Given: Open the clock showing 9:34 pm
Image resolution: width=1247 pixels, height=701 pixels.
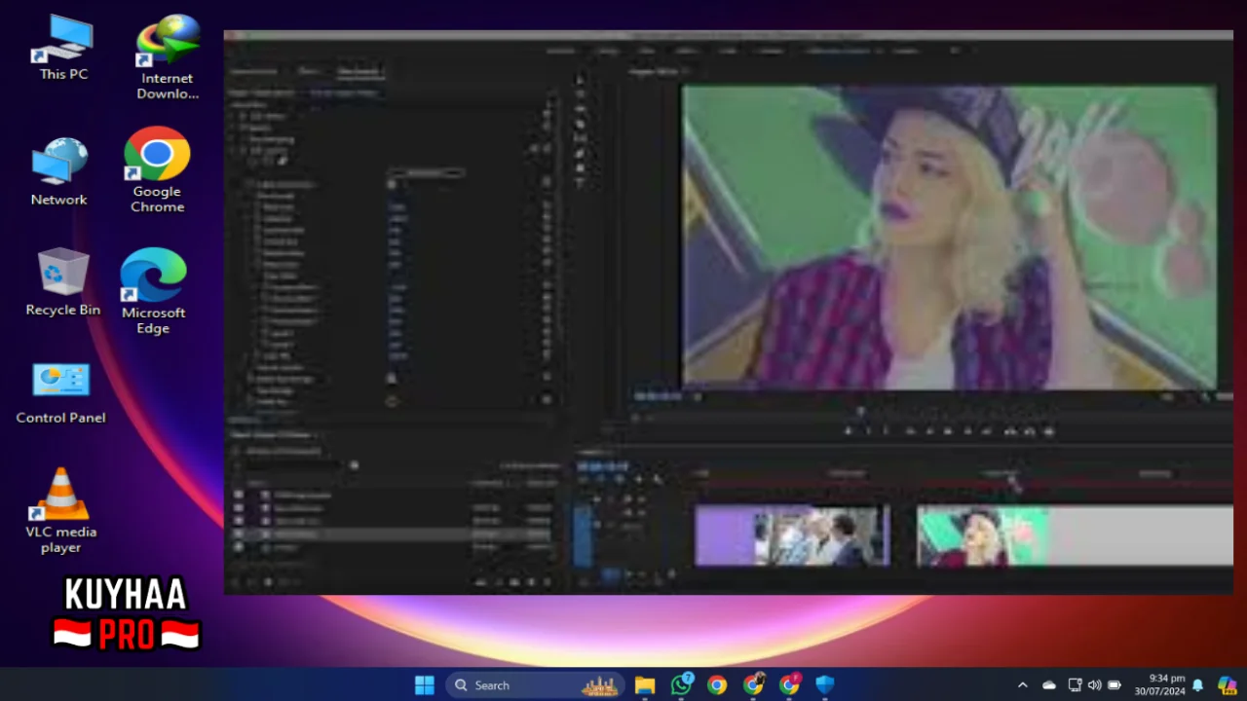Looking at the screenshot, I should pyautogui.click(x=1159, y=684).
